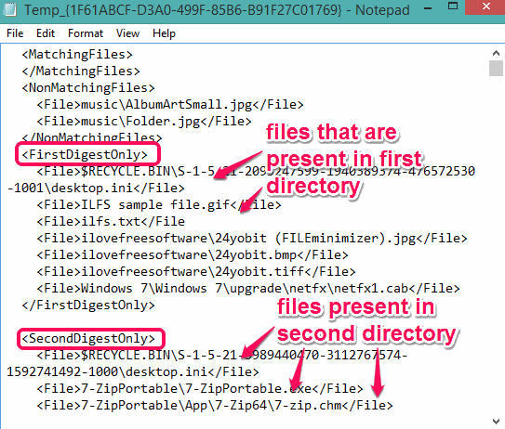Open the File menu
Viewport: 505px width, 429px height.
pos(15,33)
